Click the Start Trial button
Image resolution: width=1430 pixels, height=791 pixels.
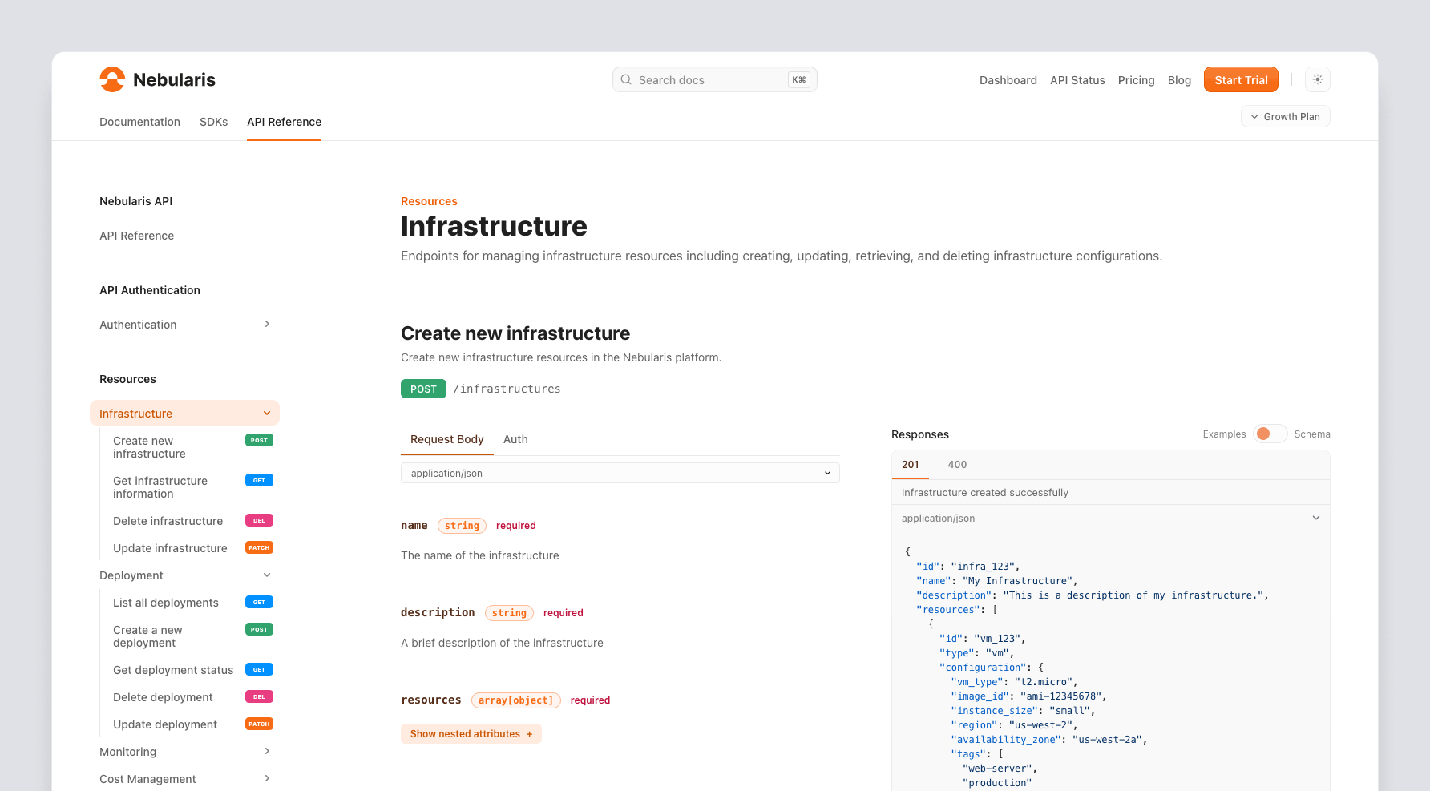[1241, 79]
